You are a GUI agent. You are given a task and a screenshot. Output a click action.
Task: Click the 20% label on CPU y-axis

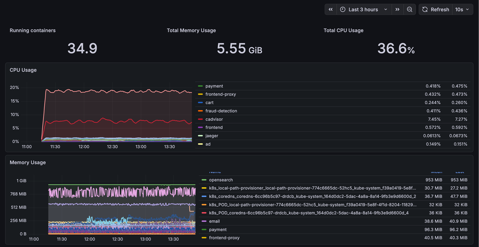[14, 87]
